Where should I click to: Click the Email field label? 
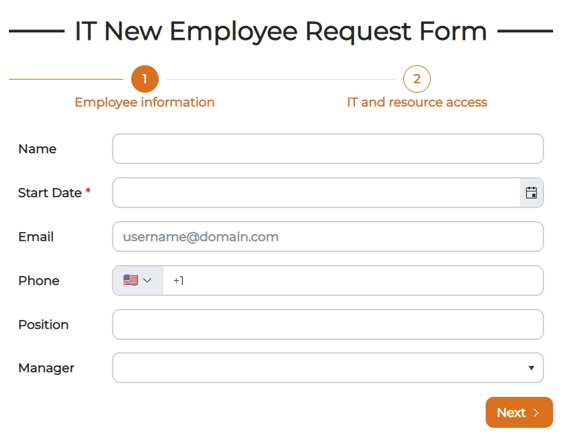[36, 237]
